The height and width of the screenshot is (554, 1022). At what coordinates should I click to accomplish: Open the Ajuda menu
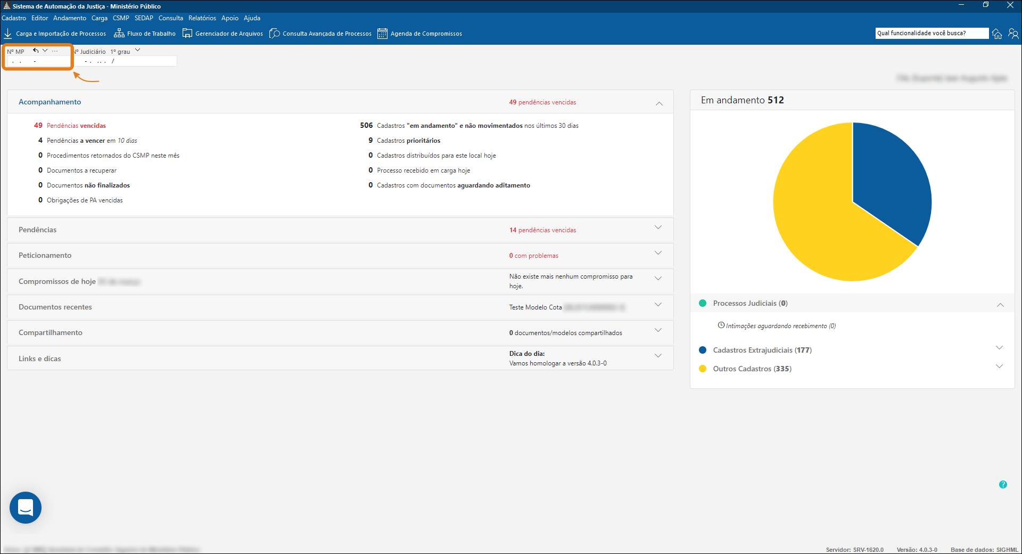coord(252,18)
